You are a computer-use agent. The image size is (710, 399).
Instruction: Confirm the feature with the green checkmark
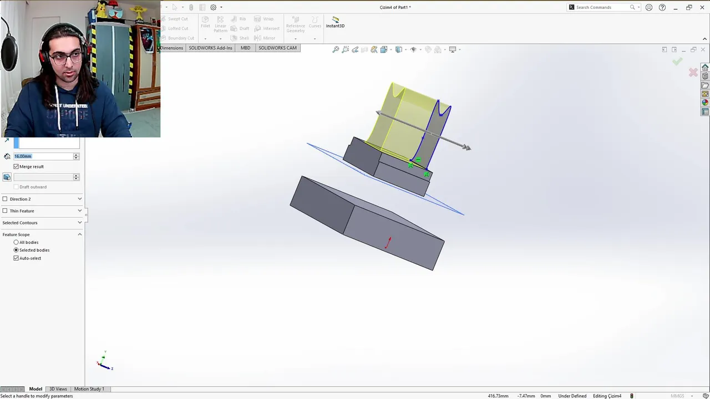(x=677, y=62)
